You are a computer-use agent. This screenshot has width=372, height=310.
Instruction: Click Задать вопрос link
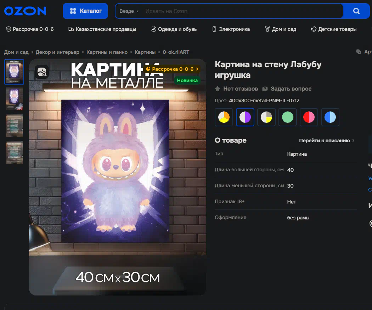(x=287, y=89)
